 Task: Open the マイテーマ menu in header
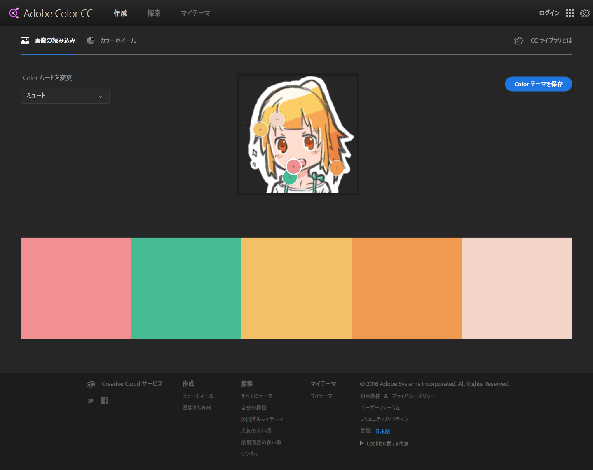point(195,13)
